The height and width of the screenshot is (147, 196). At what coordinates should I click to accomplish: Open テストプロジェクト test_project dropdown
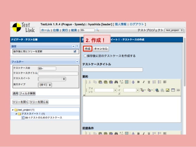point(174,30)
